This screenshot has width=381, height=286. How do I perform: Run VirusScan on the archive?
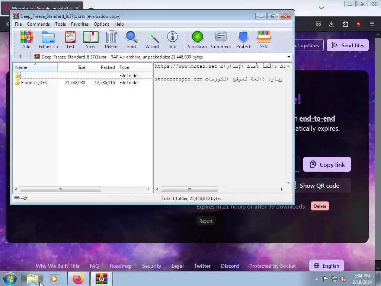click(x=197, y=39)
